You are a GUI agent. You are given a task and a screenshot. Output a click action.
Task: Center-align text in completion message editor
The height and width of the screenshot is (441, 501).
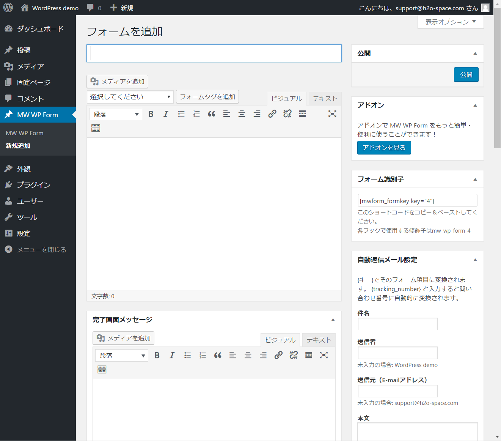point(248,355)
